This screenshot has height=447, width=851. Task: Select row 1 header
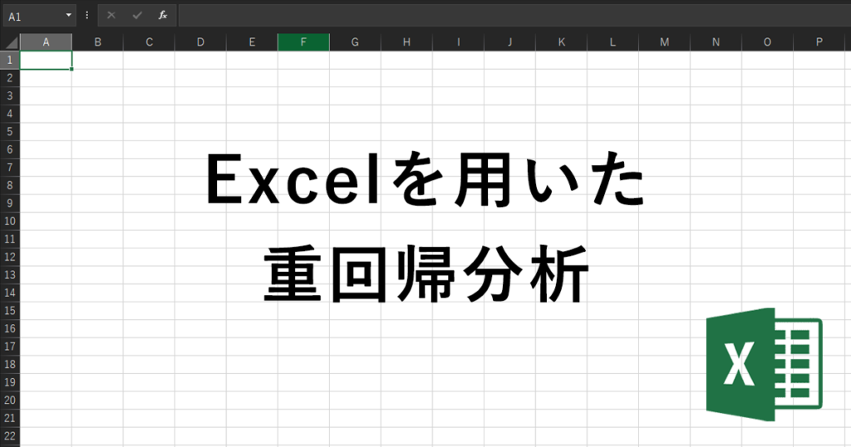(x=10, y=60)
